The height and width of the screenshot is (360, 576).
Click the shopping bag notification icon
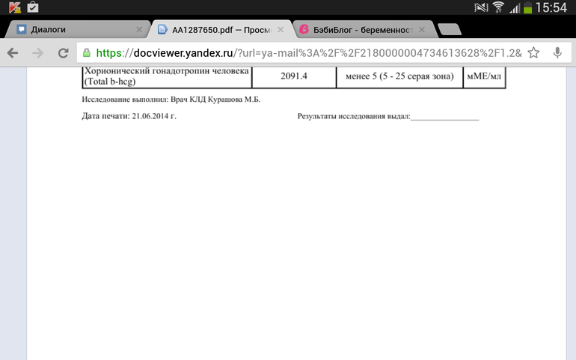32,7
